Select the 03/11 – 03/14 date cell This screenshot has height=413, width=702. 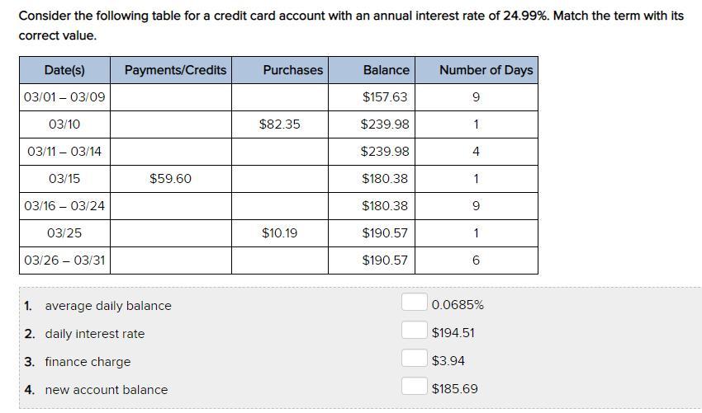[x=64, y=152]
